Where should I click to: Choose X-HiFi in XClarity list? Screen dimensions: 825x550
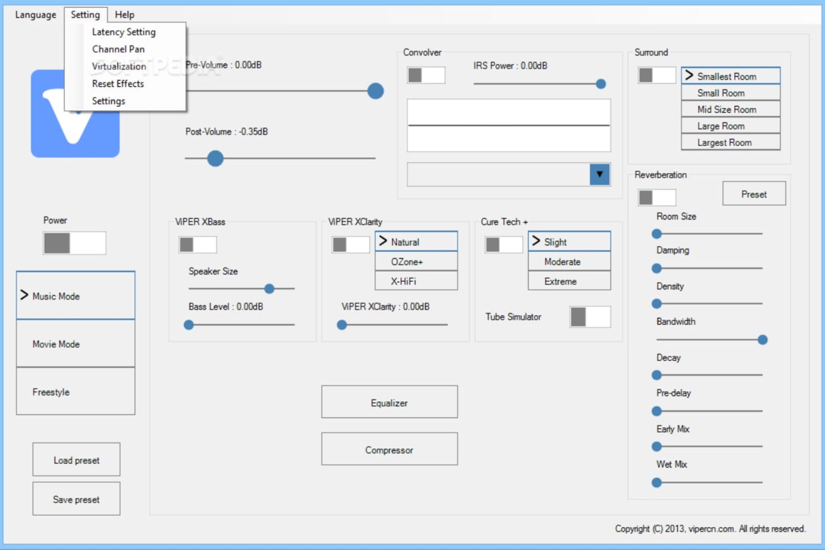[x=416, y=281]
